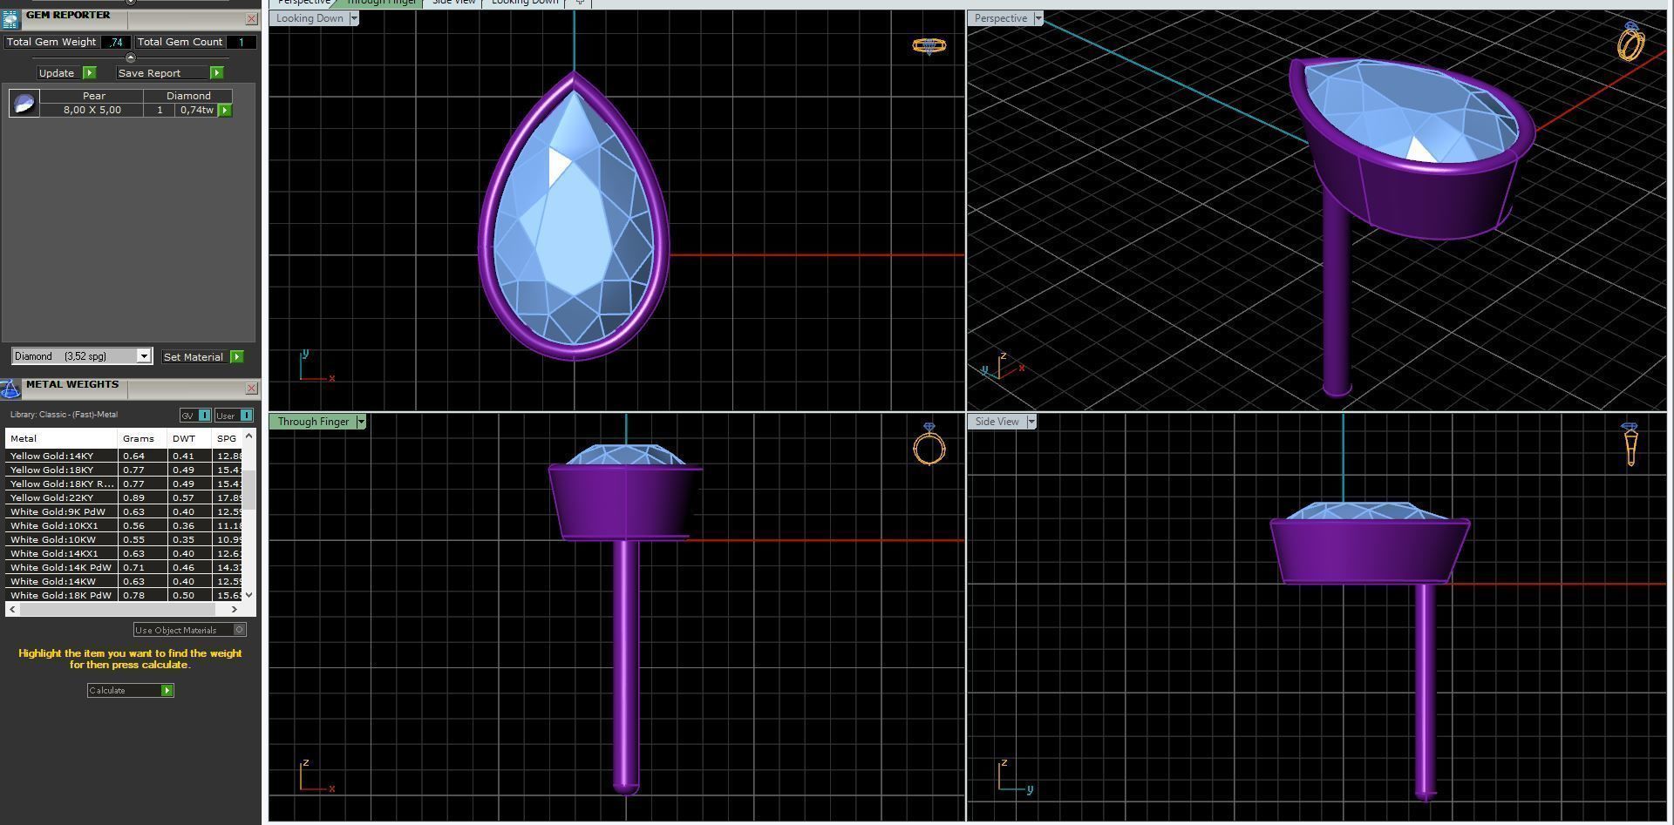Click green arrow next to Set Material
The width and height of the screenshot is (1674, 825).
click(x=236, y=356)
